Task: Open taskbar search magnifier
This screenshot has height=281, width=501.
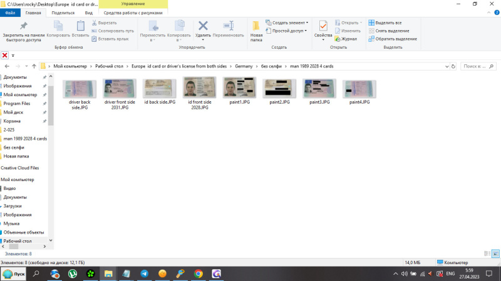Action: pyautogui.click(x=36, y=274)
